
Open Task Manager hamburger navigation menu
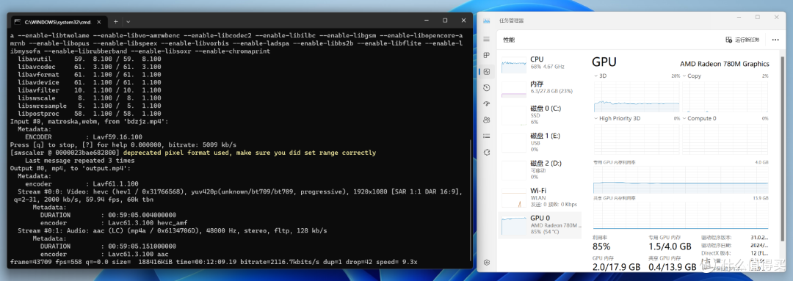tap(487, 40)
